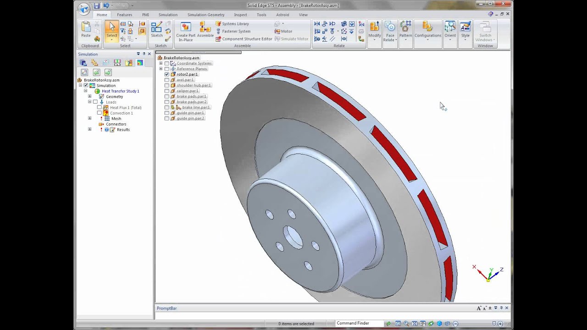Image resolution: width=587 pixels, height=330 pixels.
Task: Enable the Heat Flux 1 (Total) checkbox
Action: point(99,108)
